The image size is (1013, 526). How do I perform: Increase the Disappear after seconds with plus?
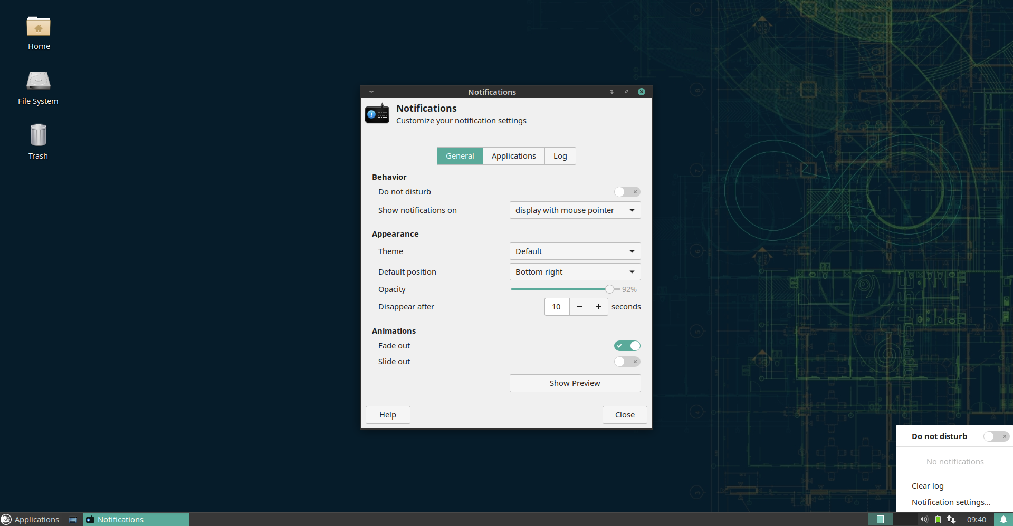point(598,307)
